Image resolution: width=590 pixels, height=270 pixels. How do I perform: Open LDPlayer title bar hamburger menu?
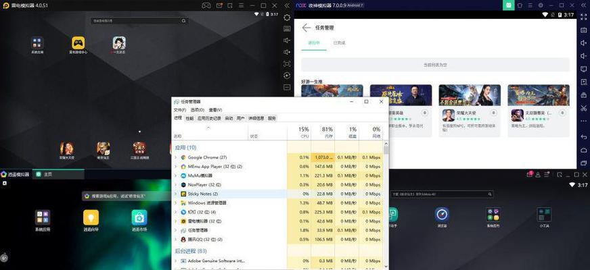coord(241,5)
